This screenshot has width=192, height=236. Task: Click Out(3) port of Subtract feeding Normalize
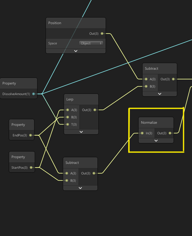point(94,173)
